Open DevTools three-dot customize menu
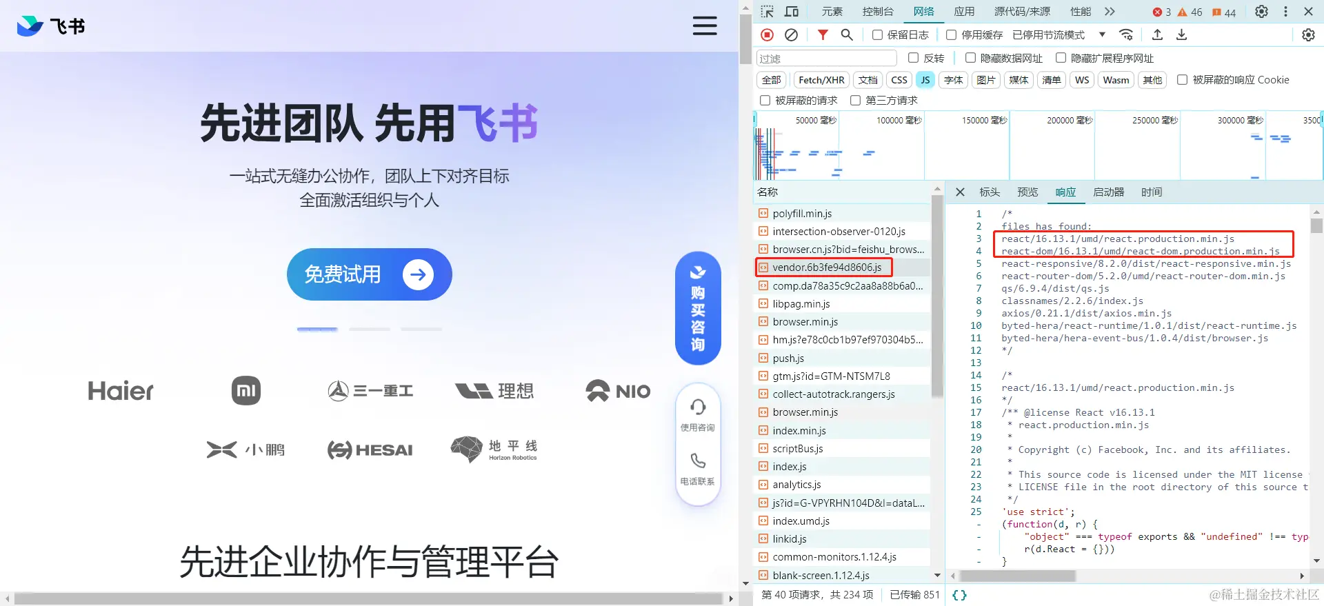 [x=1285, y=12]
